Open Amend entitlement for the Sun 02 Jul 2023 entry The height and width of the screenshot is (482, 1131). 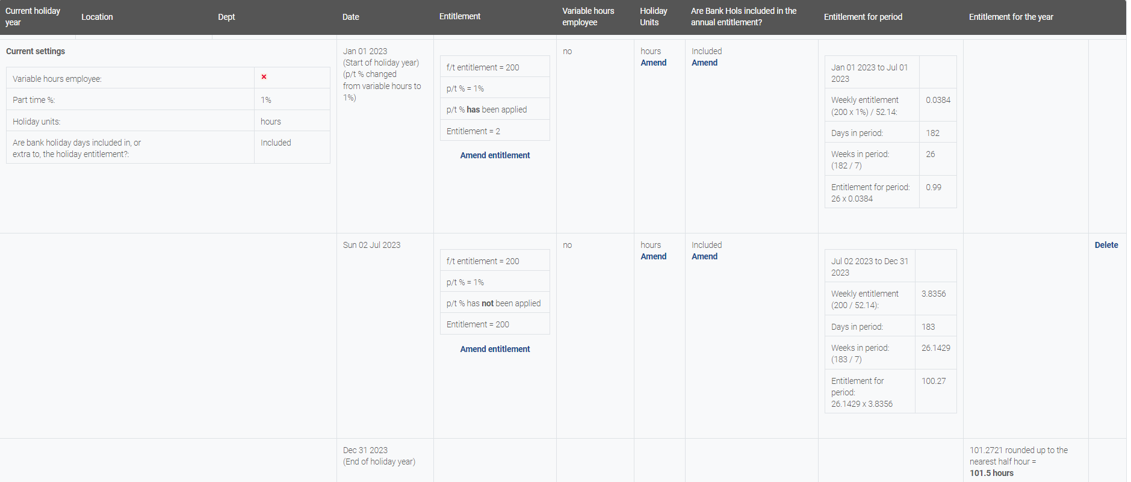point(495,349)
